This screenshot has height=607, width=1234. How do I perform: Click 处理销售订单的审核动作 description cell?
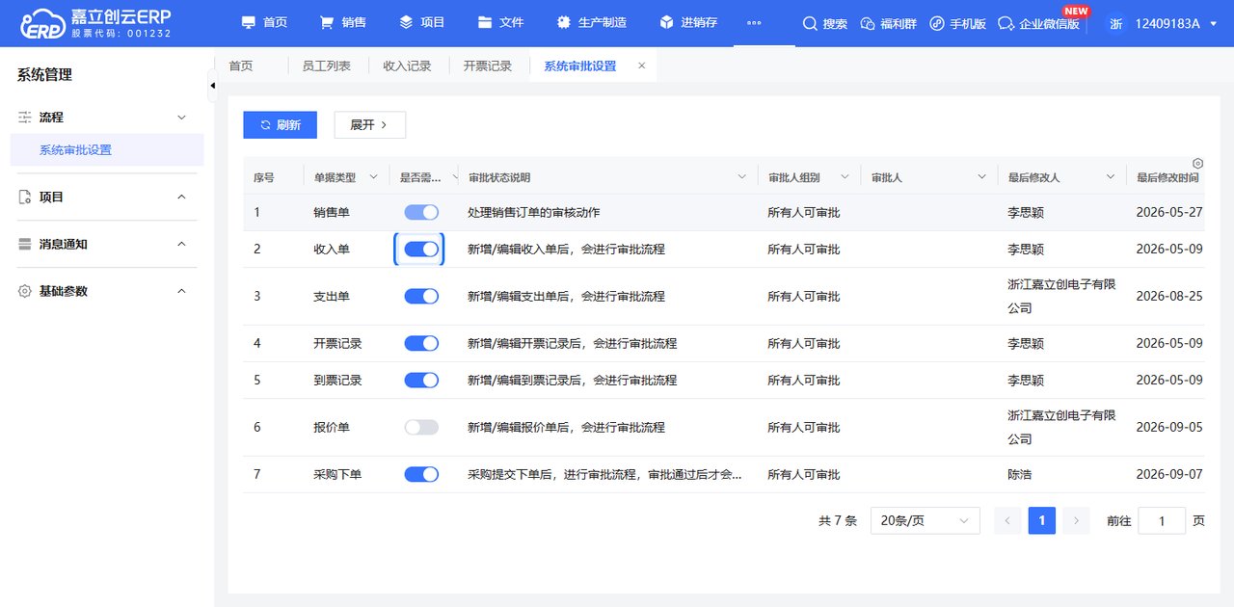pos(534,212)
